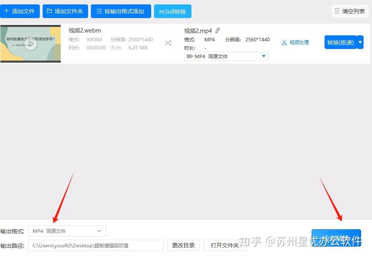This screenshot has height=257, width=372.
Task: Click the trash icon beside 清空列表
Action: click(337, 11)
